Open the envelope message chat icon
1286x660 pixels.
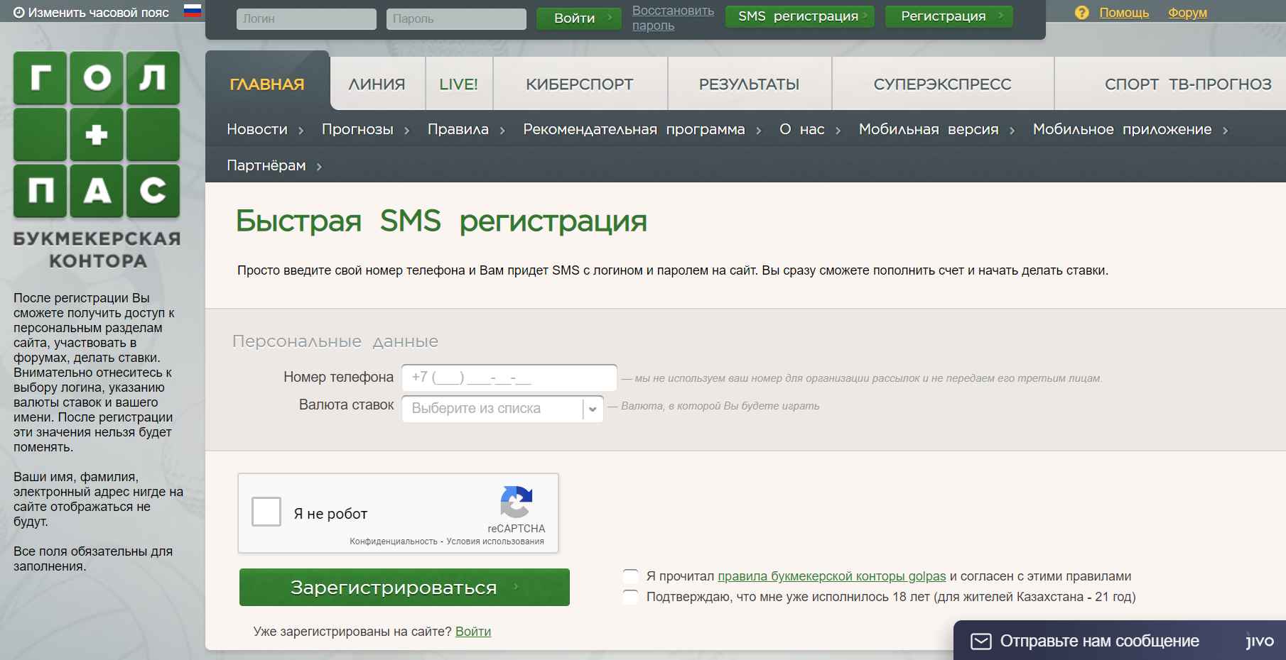[981, 642]
